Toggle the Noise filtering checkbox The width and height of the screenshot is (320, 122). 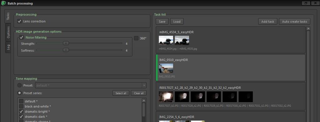(22, 37)
